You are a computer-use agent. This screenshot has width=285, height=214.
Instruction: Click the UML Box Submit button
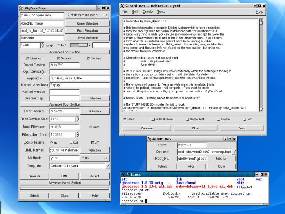pos(162,166)
